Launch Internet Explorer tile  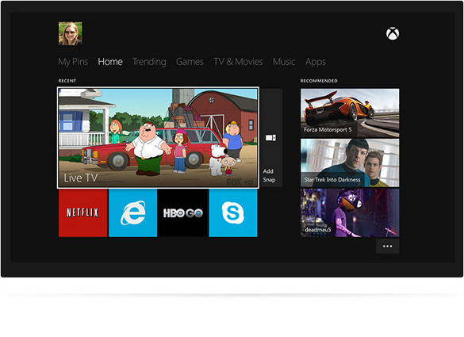(x=133, y=213)
